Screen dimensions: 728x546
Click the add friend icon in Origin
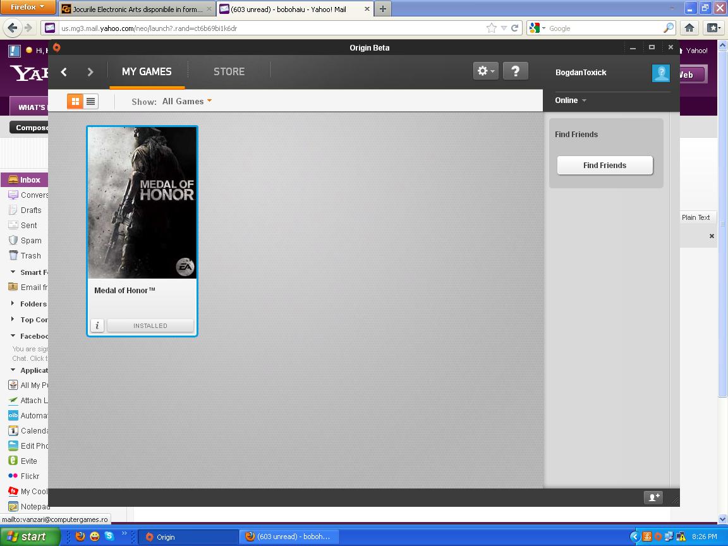tap(653, 497)
